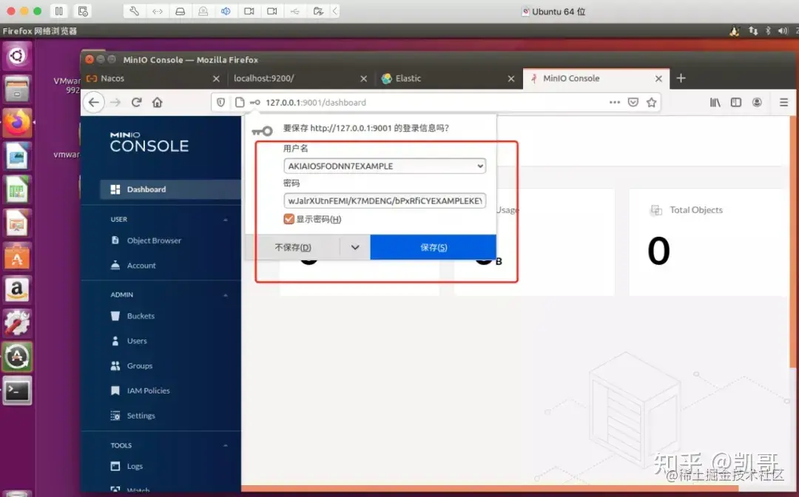Open Software Updater from dock
Screen dimensions: 799x497
pyautogui.click(x=17, y=357)
